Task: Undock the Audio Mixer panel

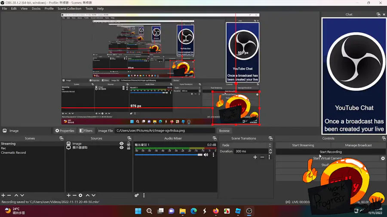Action: [215, 139]
